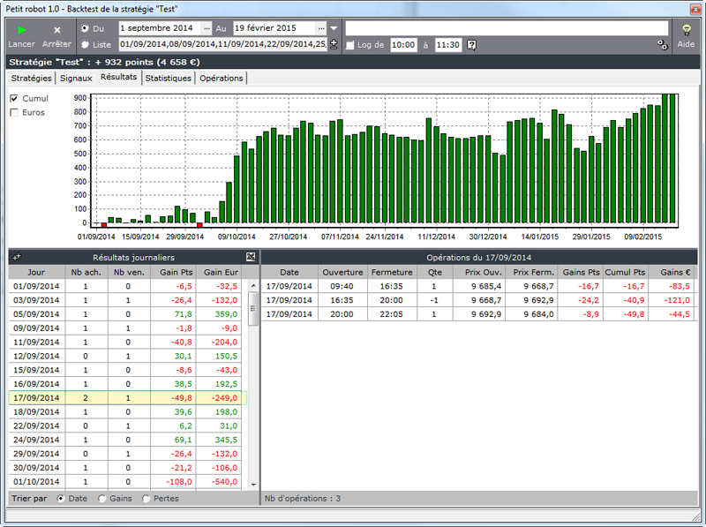Open the Opérations tab
The width and height of the screenshot is (706, 527).
pyautogui.click(x=221, y=78)
